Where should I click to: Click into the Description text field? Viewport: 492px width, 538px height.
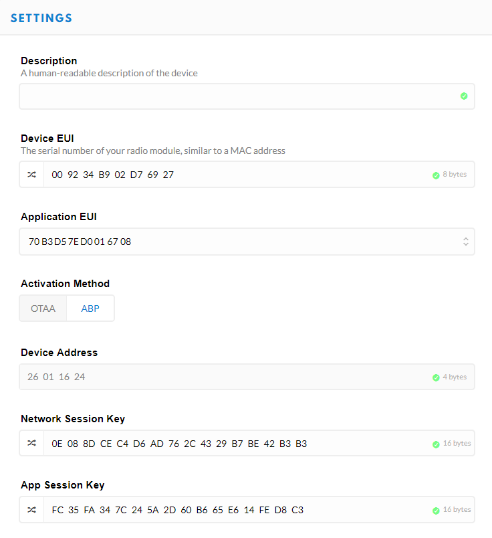pyautogui.click(x=234, y=96)
